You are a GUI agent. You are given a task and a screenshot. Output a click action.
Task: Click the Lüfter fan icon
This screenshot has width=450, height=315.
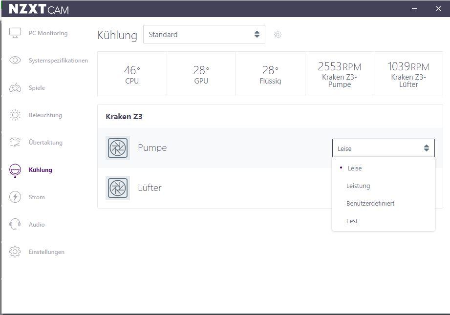coord(118,188)
